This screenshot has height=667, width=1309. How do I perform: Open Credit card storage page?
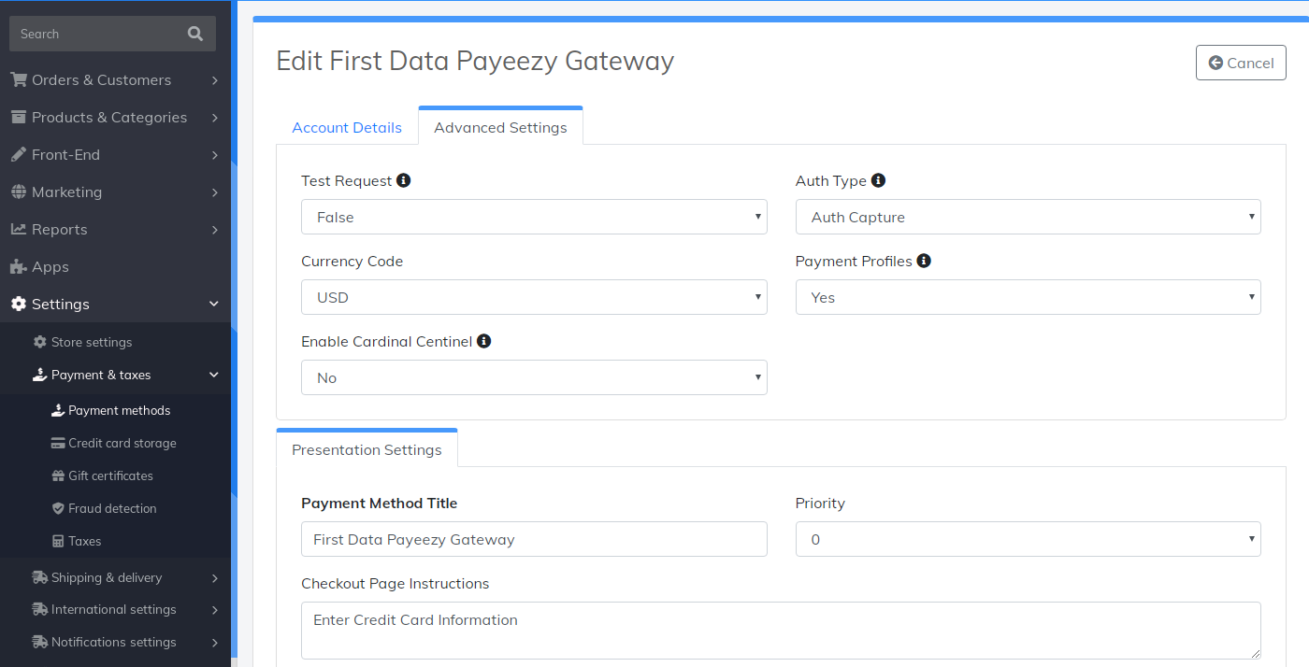coord(122,443)
